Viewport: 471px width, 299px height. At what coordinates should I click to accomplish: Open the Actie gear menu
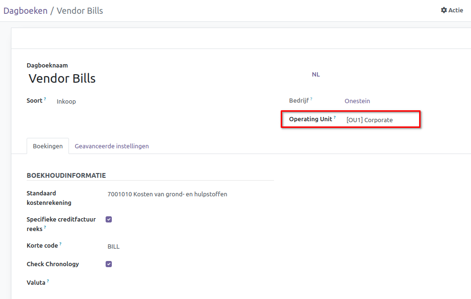451,10
